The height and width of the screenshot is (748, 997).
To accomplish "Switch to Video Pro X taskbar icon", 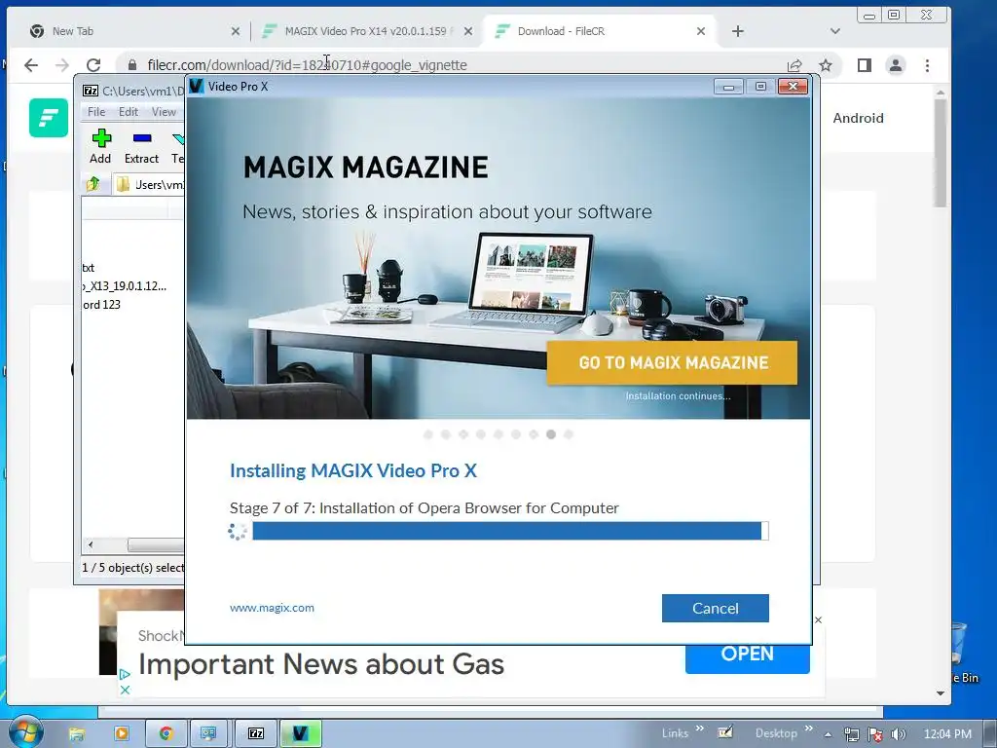I will click(301, 733).
